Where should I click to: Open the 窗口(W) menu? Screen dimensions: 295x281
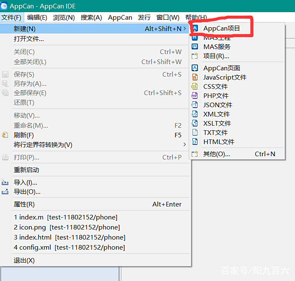(x=168, y=18)
